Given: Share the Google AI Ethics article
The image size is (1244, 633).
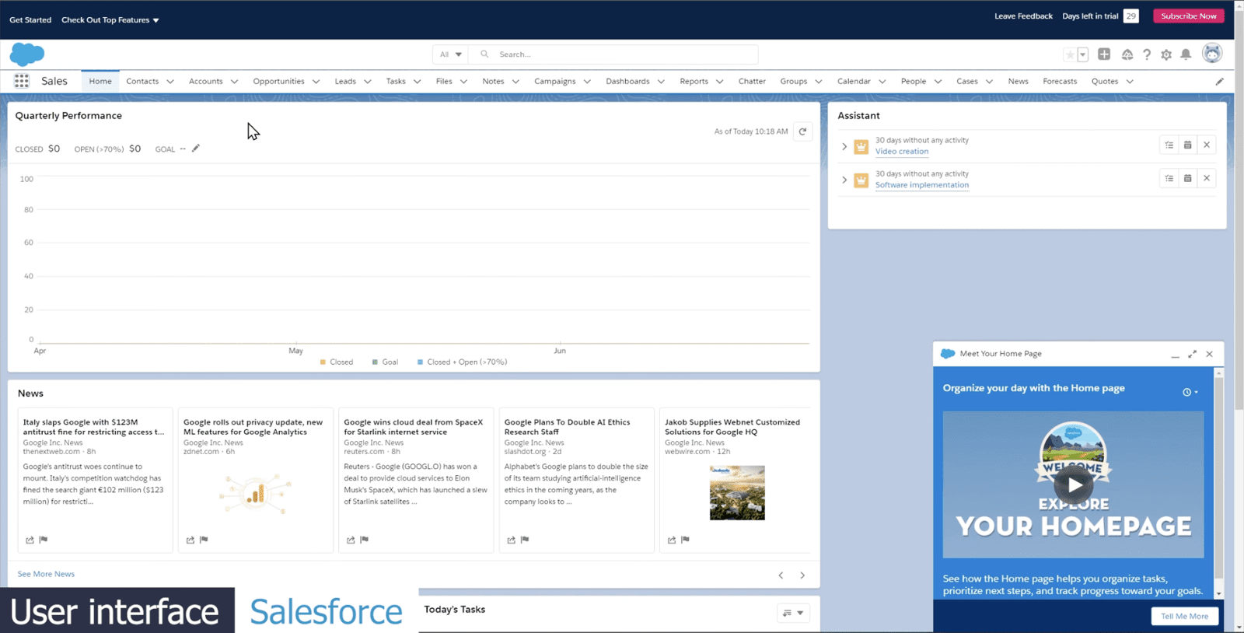Looking at the screenshot, I should click(x=512, y=540).
